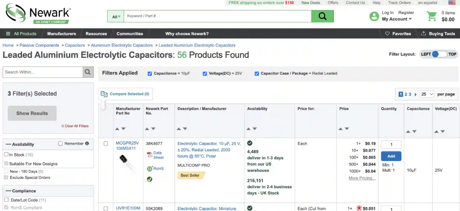Add MCGPR25V106M5X11 with the Add button

click(391, 156)
